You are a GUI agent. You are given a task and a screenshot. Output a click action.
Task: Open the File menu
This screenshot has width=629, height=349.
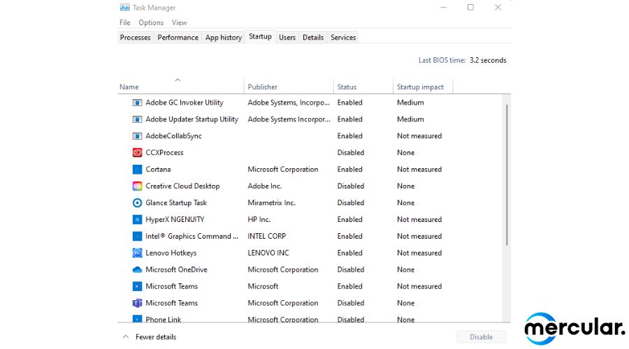pyautogui.click(x=125, y=23)
